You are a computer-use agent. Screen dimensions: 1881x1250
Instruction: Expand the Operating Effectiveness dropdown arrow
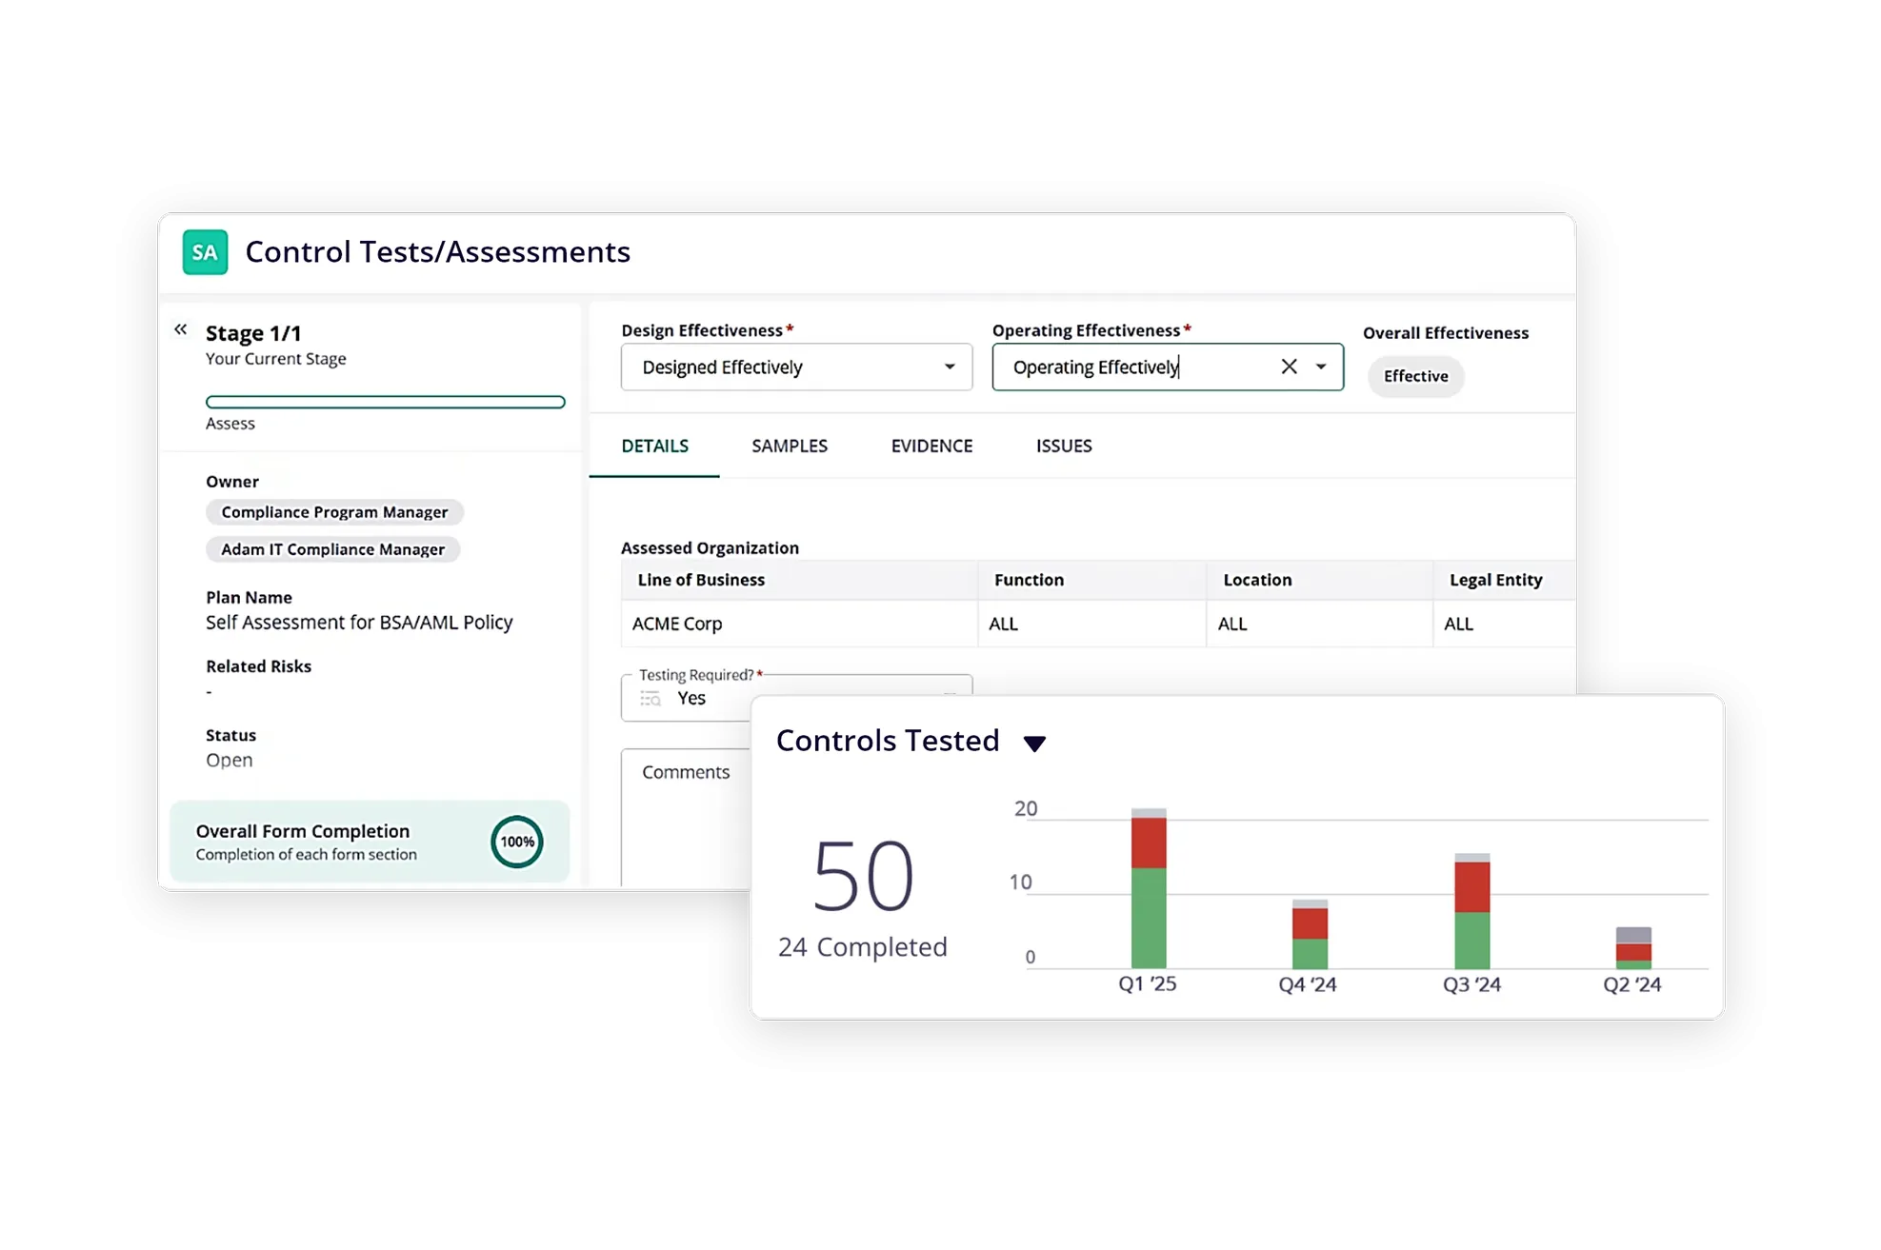pyautogui.click(x=1321, y=367)
